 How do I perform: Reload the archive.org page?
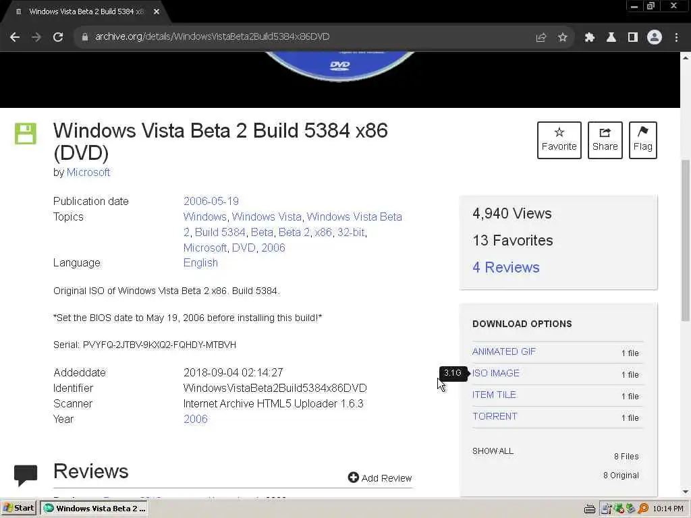tap(58, 37)
